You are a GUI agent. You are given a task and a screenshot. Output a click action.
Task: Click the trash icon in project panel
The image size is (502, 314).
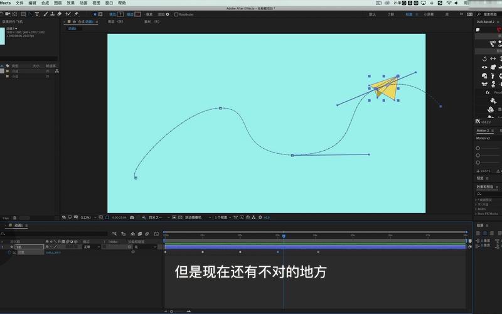[14, 218]
